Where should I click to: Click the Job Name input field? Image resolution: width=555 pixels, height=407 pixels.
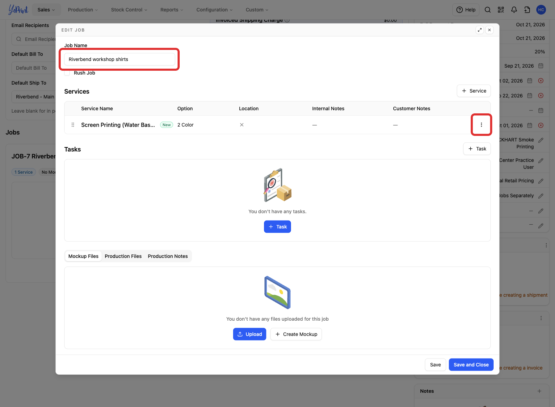[x=120, y=59]
